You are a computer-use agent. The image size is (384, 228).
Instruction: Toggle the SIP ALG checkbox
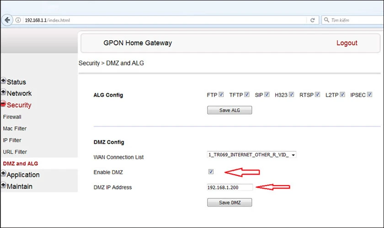[x=267, y=94]
